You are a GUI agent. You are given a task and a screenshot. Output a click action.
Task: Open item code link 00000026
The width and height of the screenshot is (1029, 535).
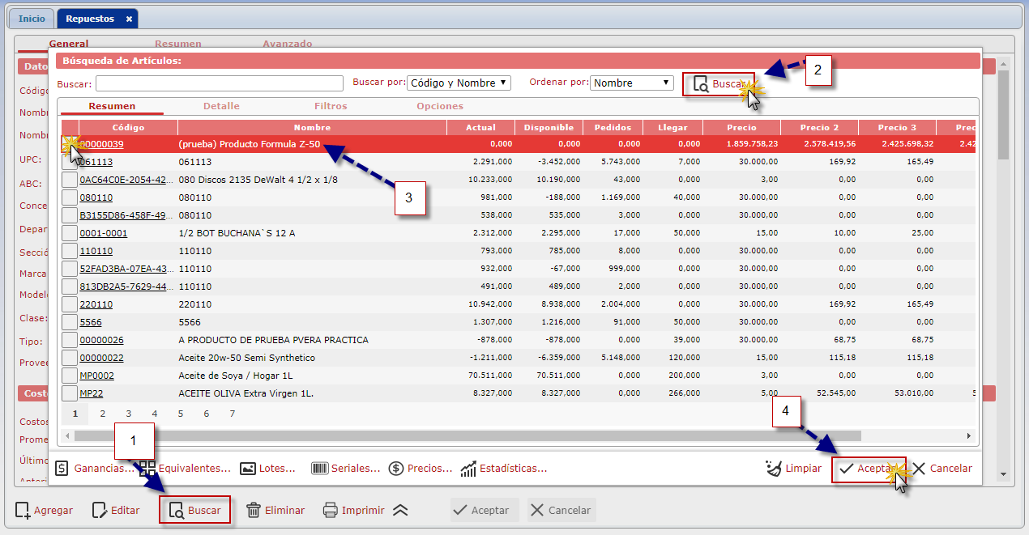[x=101, y=340]
